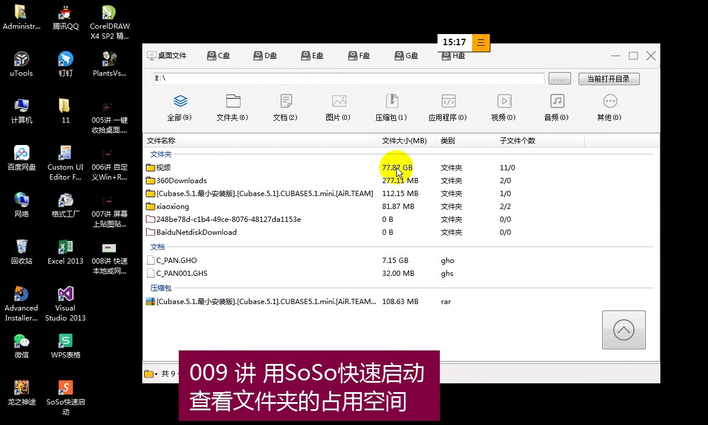Collapse the 文件夹 section header
This screenshot has height=425, width=708.
point(161,154)
